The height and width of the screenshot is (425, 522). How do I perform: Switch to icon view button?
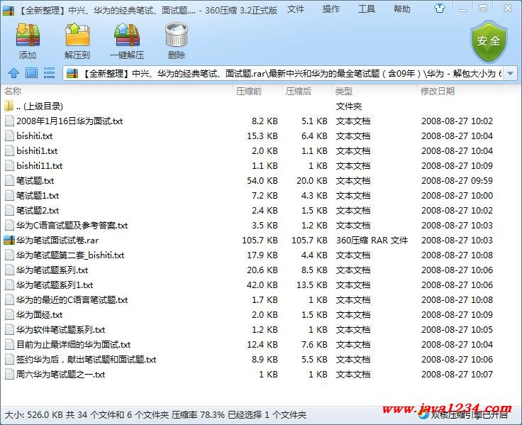point(32,72)
